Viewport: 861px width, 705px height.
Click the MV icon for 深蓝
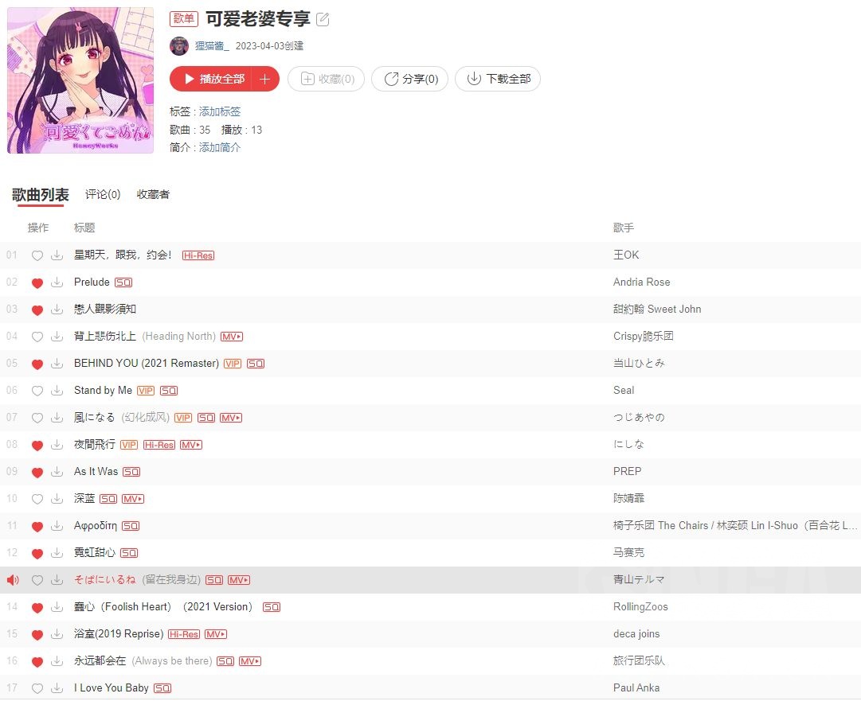tap(133, 499)
